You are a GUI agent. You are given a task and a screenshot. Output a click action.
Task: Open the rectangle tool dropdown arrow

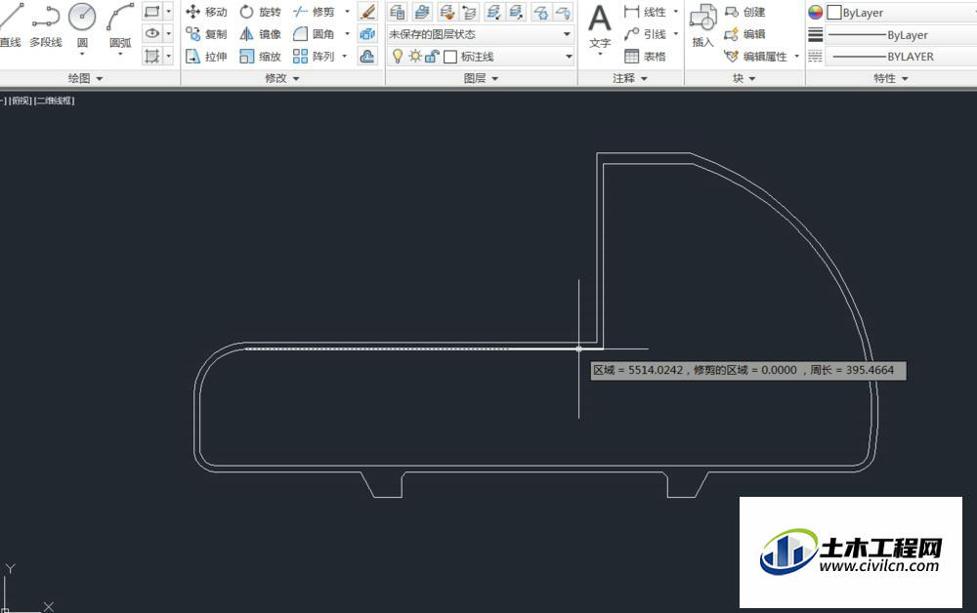[168, 11]
